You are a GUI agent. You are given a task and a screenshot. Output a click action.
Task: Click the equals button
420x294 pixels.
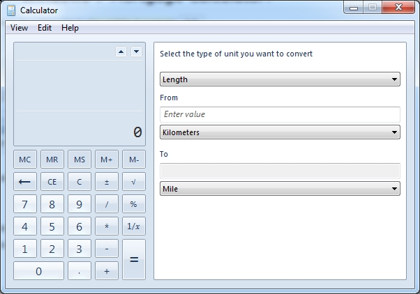pyautogui.click(x=133, y=259)
